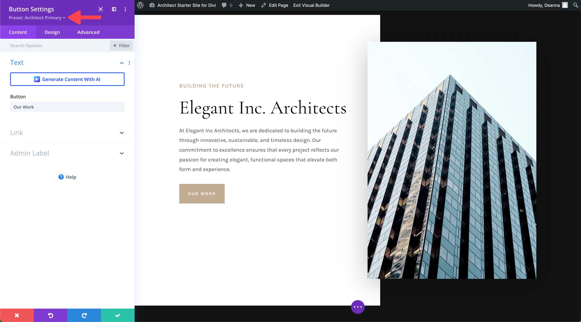Open the Preset: Architect Primary dropdown
This screenshot has height=322, width=581.
coord(36,18)
